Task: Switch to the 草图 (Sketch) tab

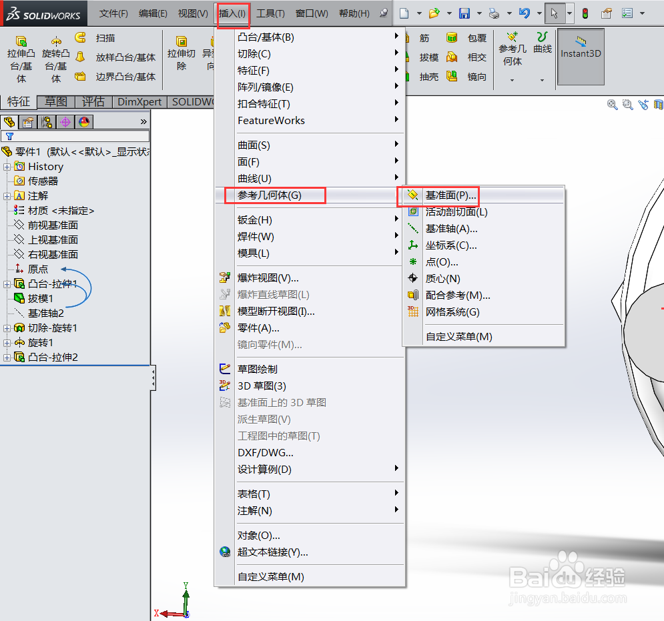Action: pyautogui.click(x=56, y=101)
